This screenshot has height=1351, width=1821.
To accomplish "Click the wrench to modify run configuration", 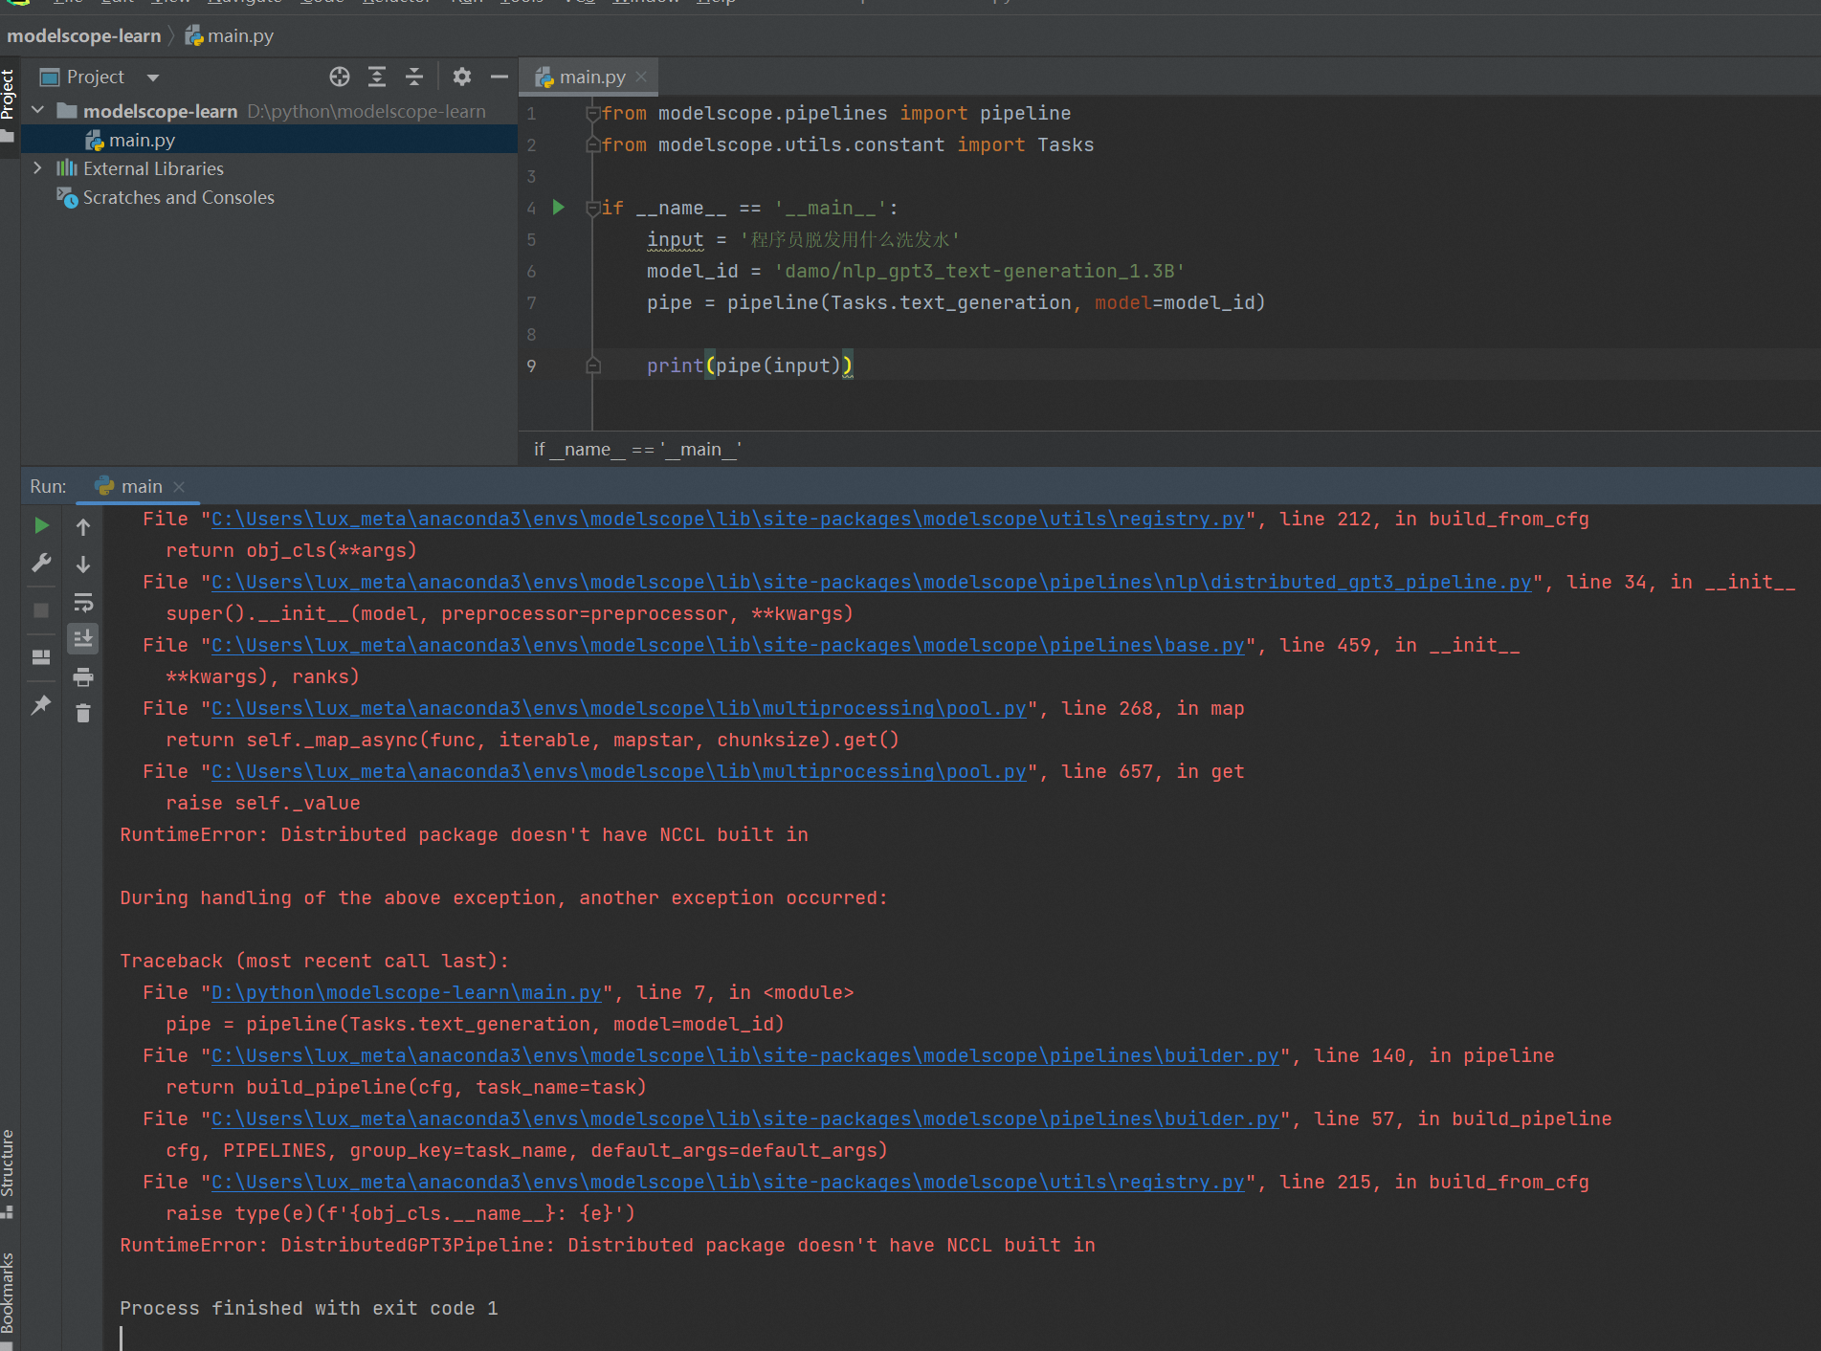I will pos(41,564).
